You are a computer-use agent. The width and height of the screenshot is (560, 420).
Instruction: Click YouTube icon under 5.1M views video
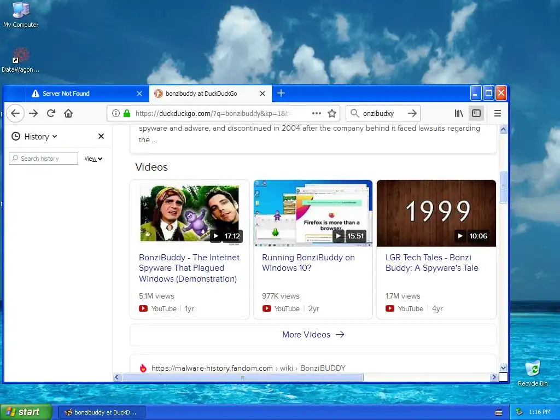143,308
